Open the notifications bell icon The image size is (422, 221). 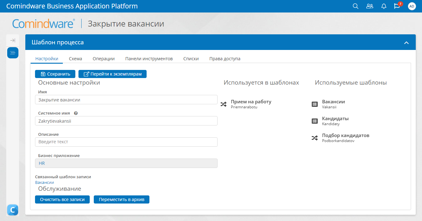(x=384, y=6)
